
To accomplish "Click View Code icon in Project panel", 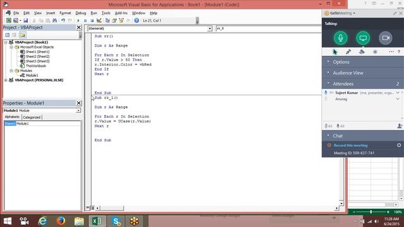I will click(x=7, y=35).
